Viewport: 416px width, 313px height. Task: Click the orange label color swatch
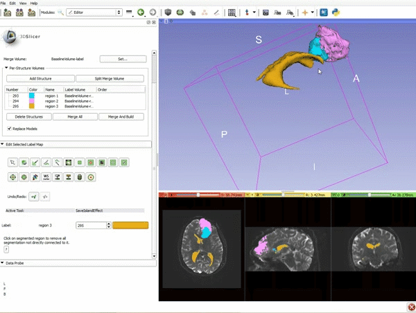[130, 225]
